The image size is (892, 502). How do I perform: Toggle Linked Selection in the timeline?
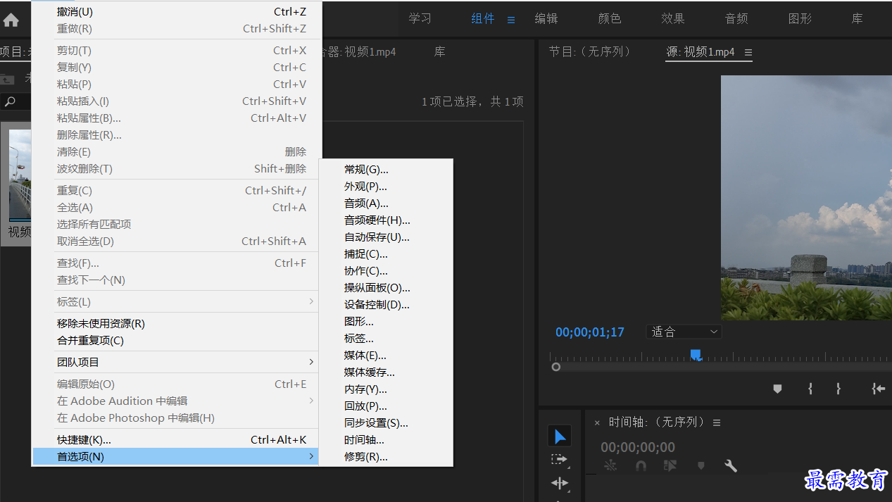pyautogui.click(x=670, y=465)
